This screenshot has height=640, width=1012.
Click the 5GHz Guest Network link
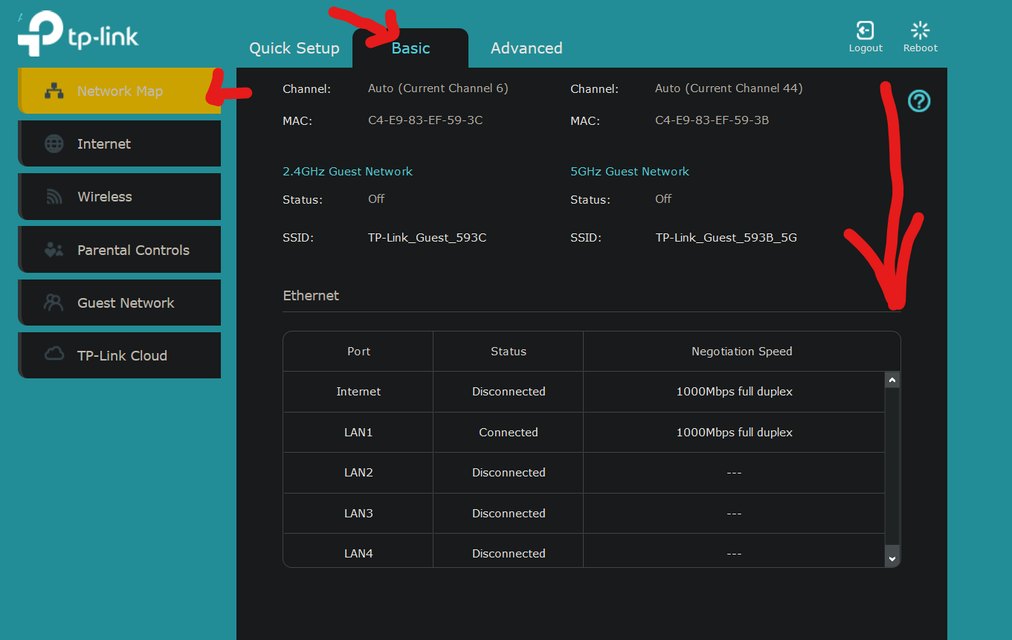pos(630,172)
